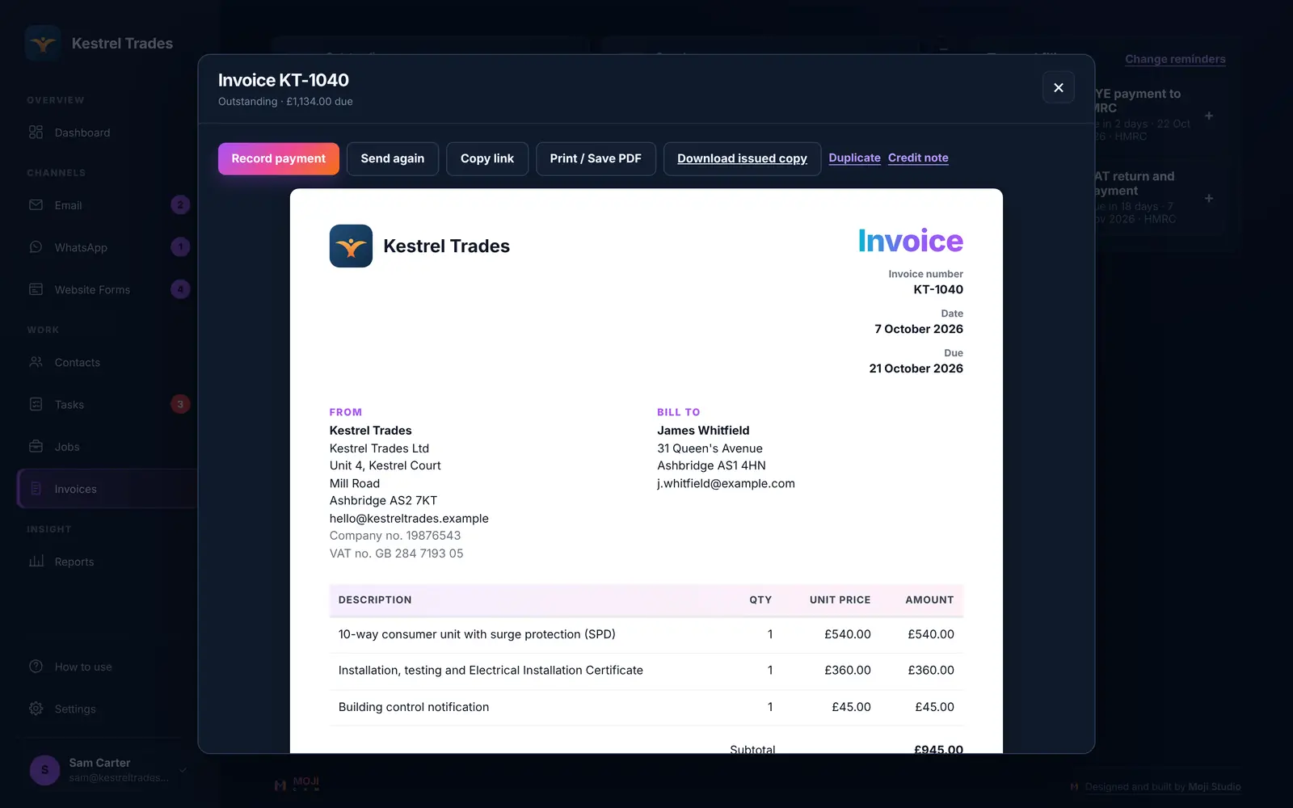
Task: Click hello@kestreltrades.example email
Action: coord(409,518)
